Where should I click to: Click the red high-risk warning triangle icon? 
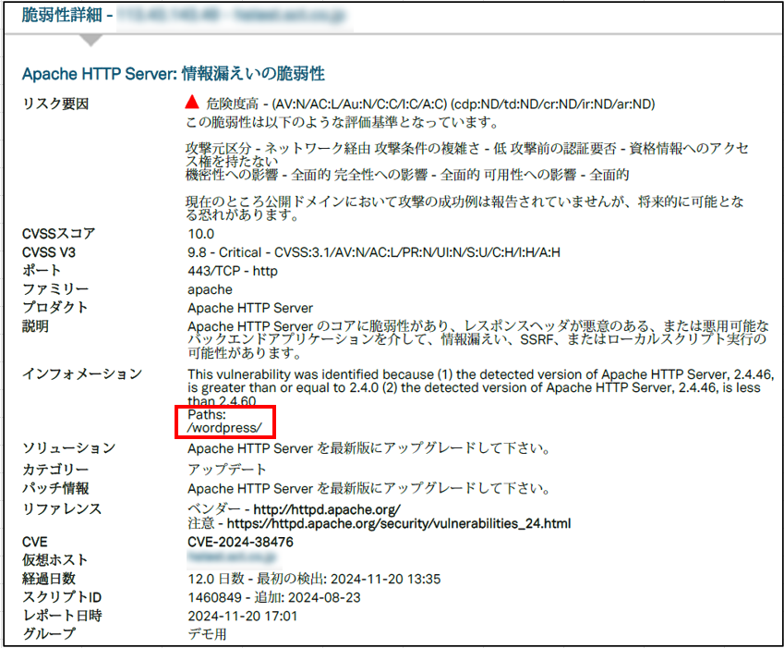(192, 102)
